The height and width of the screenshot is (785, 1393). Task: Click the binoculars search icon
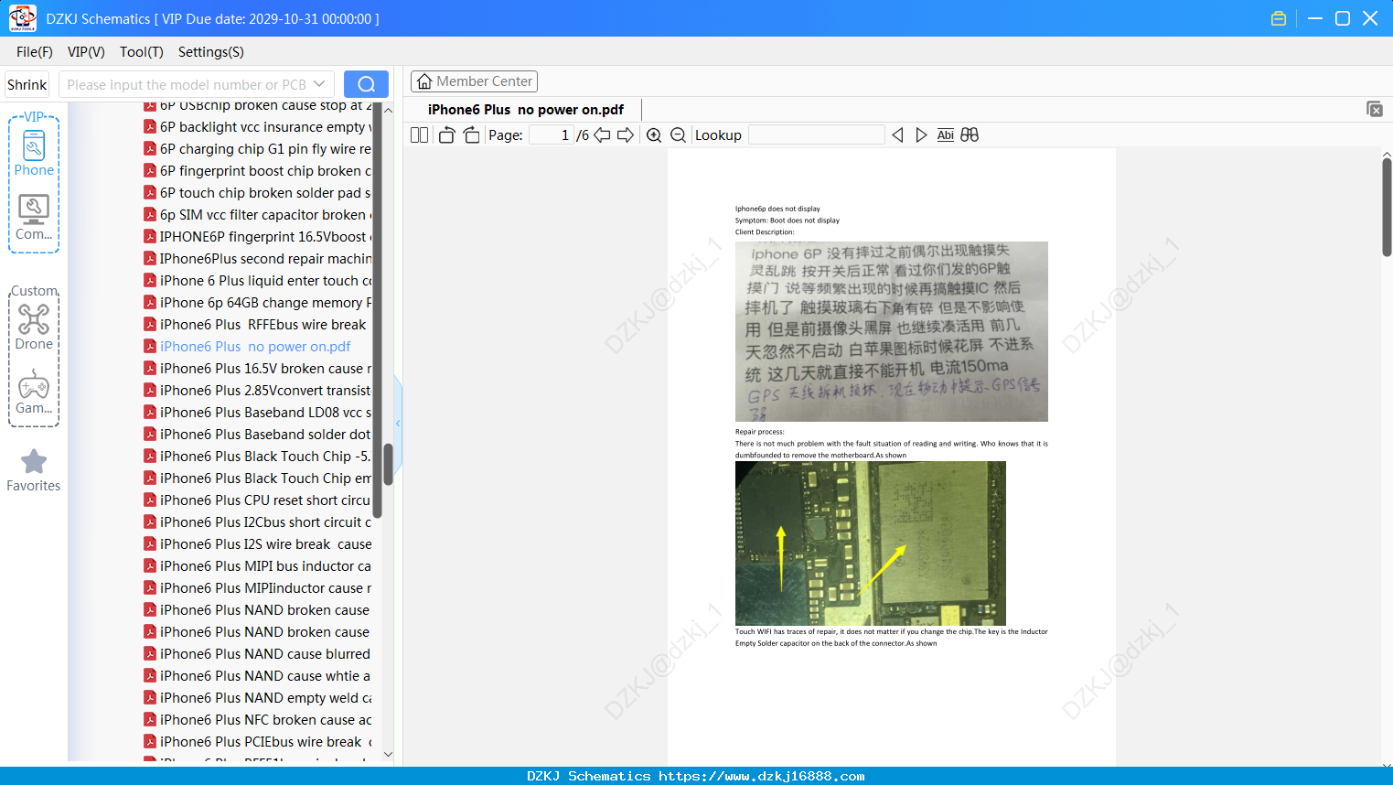(970, 135)
